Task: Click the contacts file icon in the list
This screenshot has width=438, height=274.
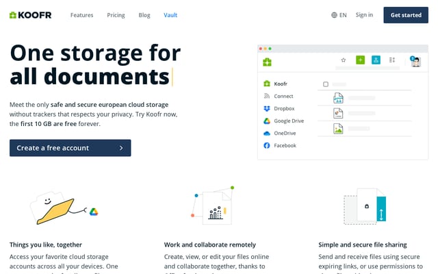Action: coord(338,98)
